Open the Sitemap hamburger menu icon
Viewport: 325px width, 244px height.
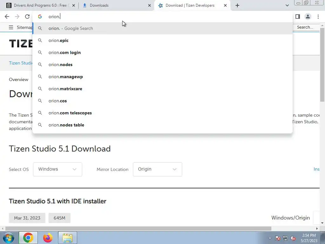pos(11,27)
